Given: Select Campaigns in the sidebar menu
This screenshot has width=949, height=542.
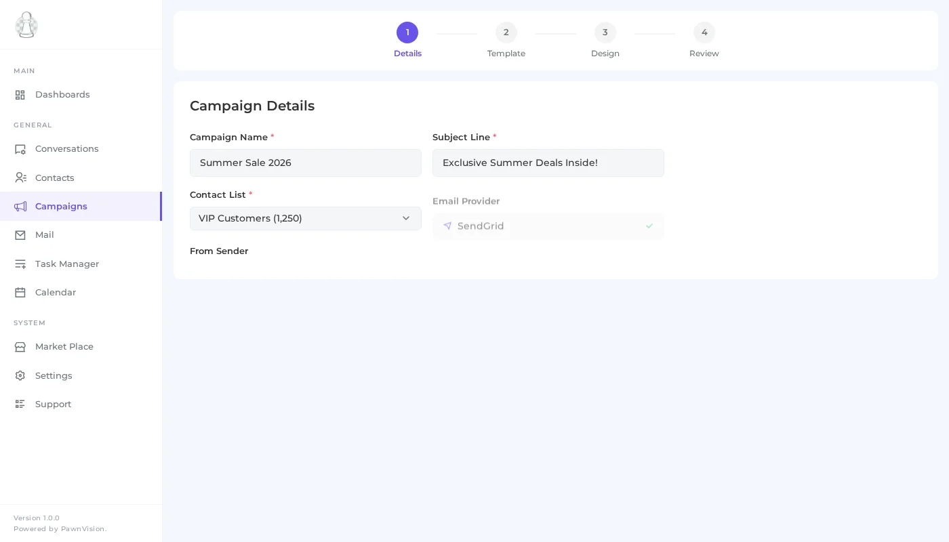Looking at the screenshot, I should [61, 206].
